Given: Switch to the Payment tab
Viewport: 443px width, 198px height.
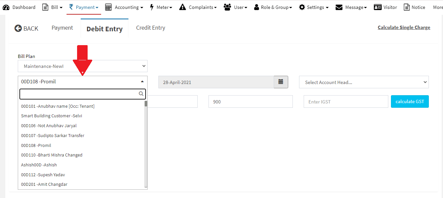Looking at the screenshot, I should pos(62,28).
